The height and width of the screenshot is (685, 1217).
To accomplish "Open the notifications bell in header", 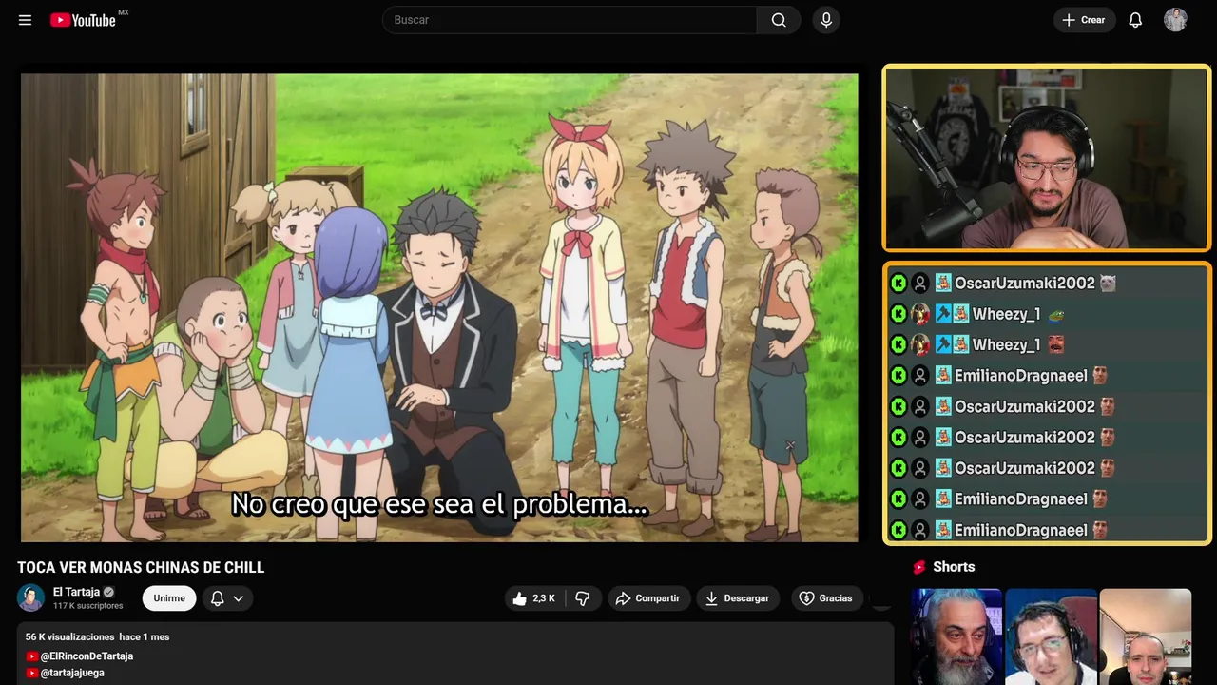I will (x=1135, y=20).
